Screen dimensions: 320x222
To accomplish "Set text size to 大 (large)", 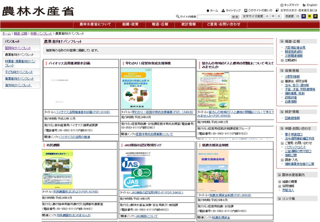I will pos(279,16).
